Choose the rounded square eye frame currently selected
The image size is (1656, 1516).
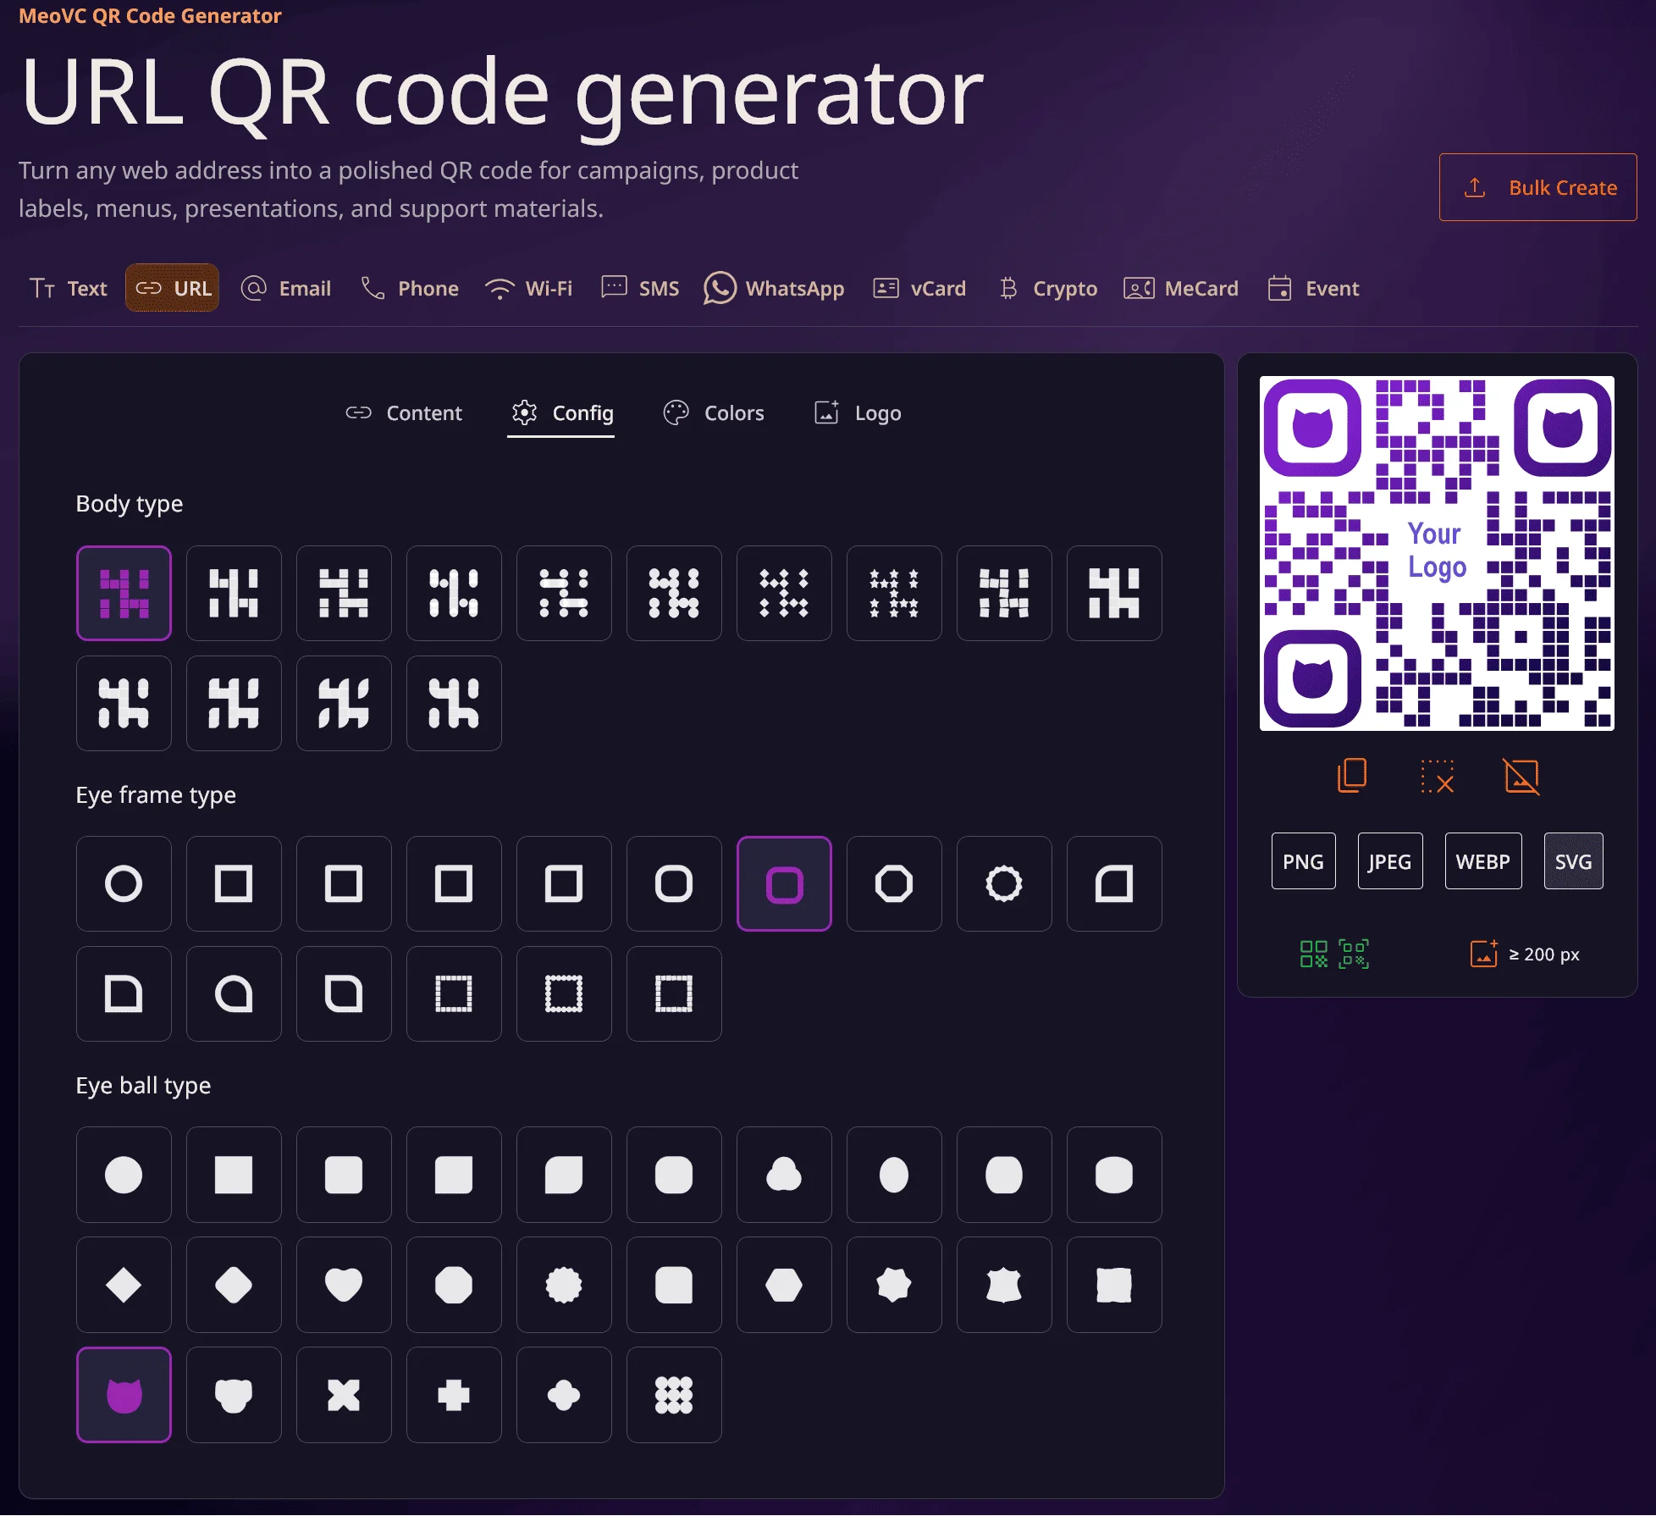(x=784, y=883)
